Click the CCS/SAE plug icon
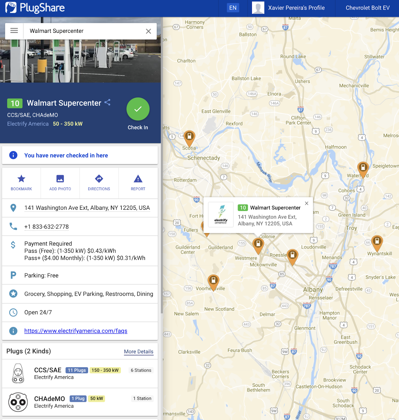The width and height of the screenshot is (399, 420). [18, 374]
